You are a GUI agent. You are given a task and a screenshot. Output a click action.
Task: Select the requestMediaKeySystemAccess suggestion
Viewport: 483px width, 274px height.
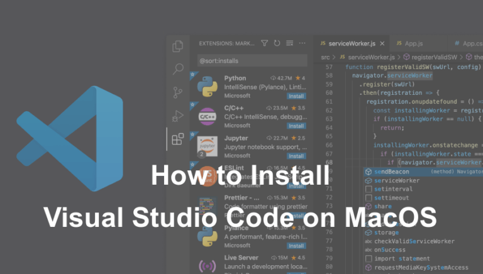(x=423, y=267)
